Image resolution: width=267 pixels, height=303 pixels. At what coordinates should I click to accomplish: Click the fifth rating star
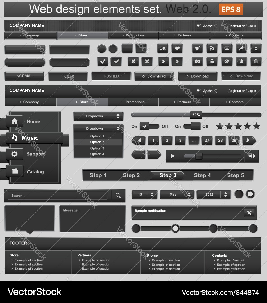[x=257, y=126]
